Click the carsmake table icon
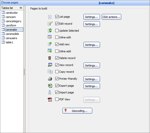Image resolution: width=150 pixels, height=133 pixels. coord(3,29)
